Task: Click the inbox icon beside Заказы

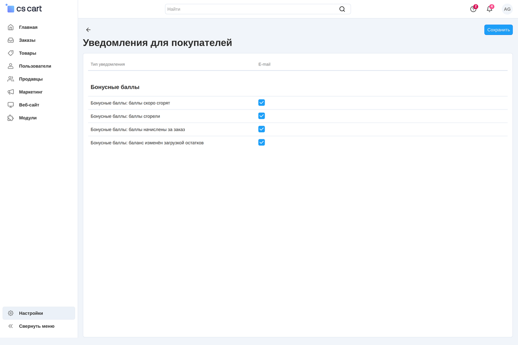Action: pos(11,40)
